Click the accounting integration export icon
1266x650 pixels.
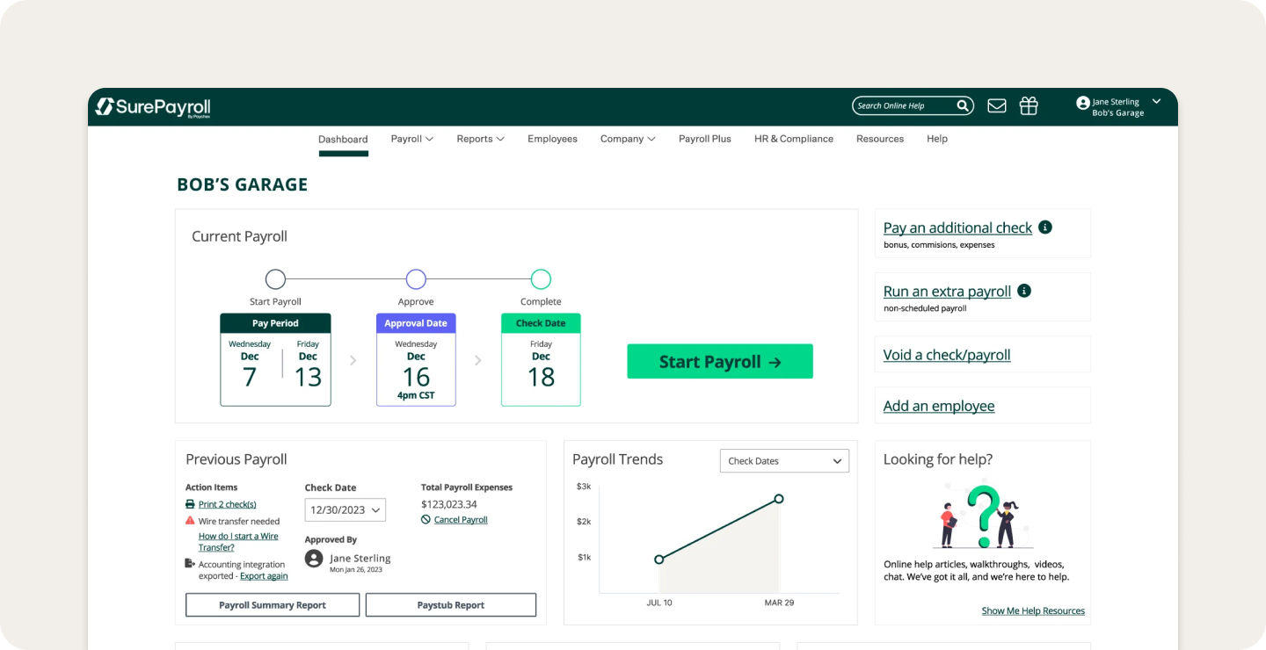tap(190, 564)
